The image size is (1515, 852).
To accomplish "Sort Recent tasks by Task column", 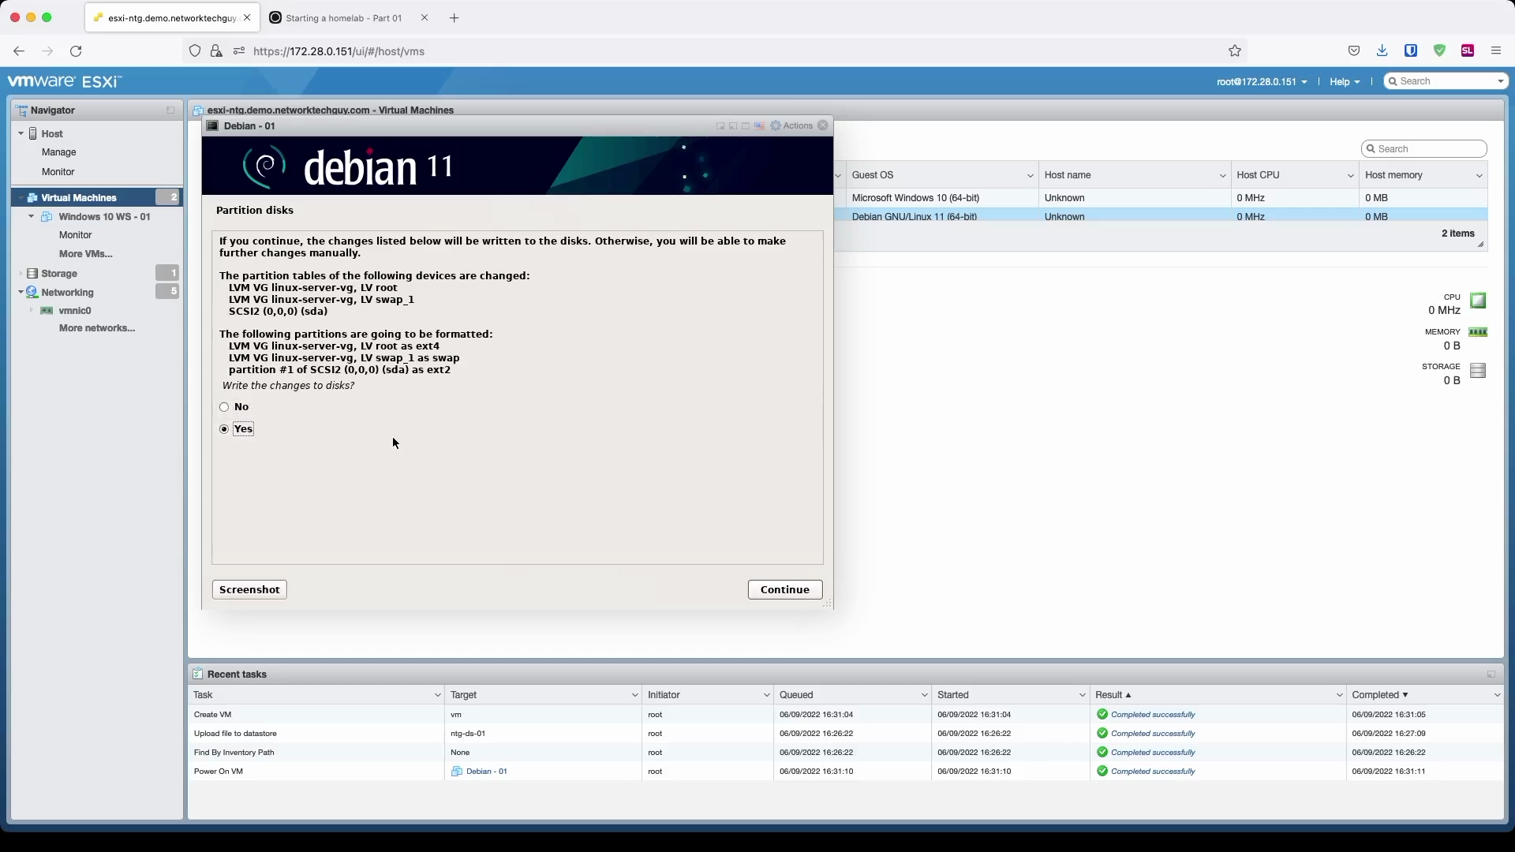I will click(316, 695).
